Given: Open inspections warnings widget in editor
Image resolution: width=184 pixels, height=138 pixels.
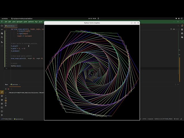Looking at the screenshot, I should coord(173,29).
